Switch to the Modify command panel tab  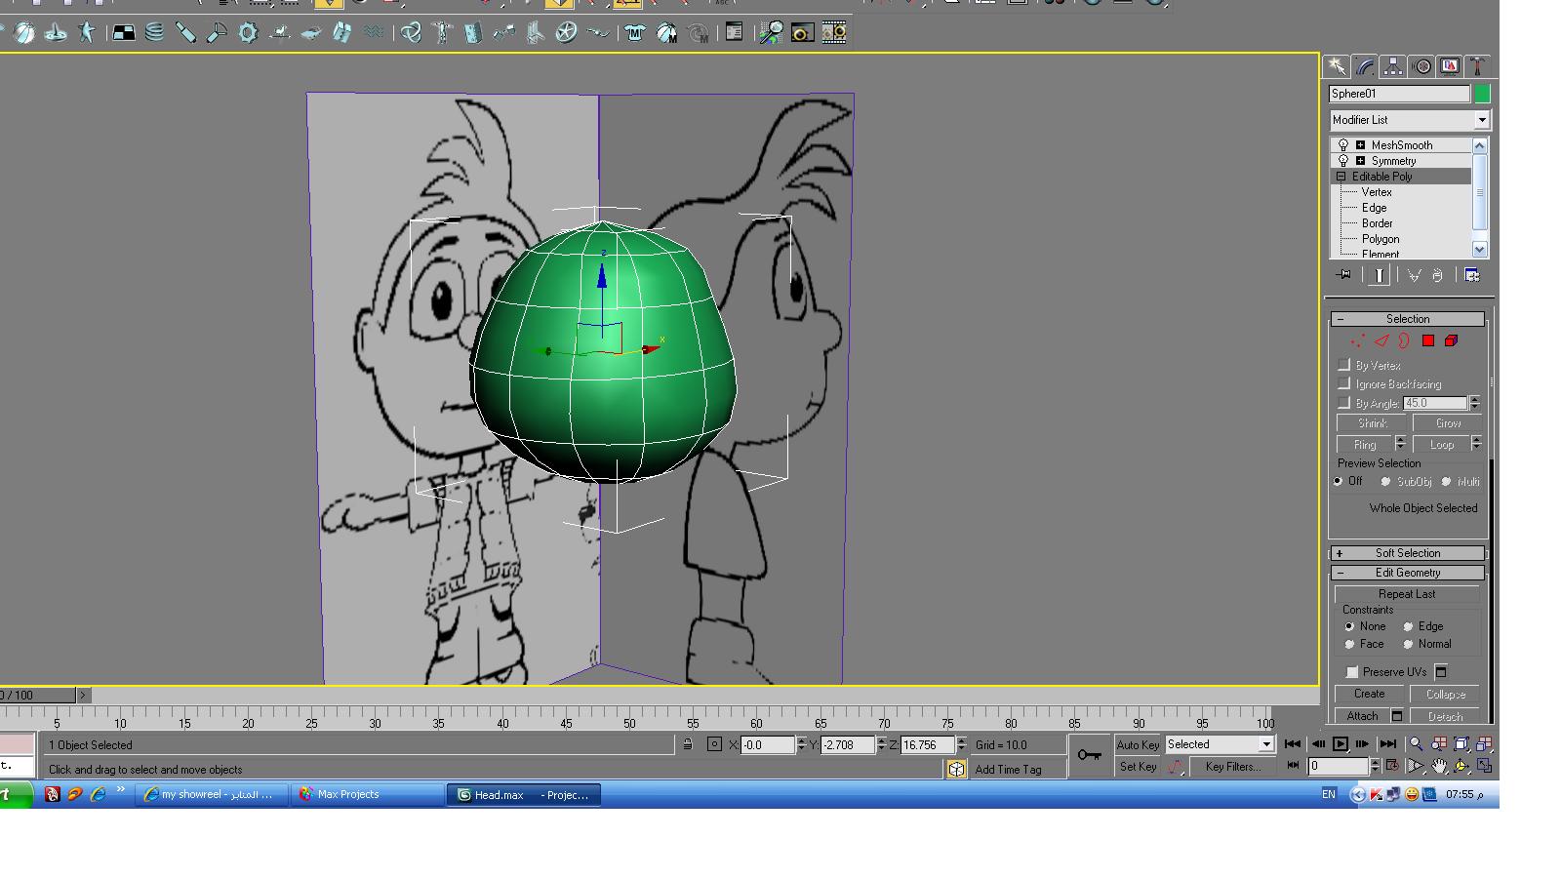coord(1365,66)
